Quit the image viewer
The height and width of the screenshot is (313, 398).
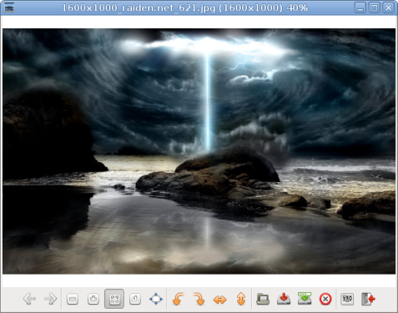click(x=368, y=299)
